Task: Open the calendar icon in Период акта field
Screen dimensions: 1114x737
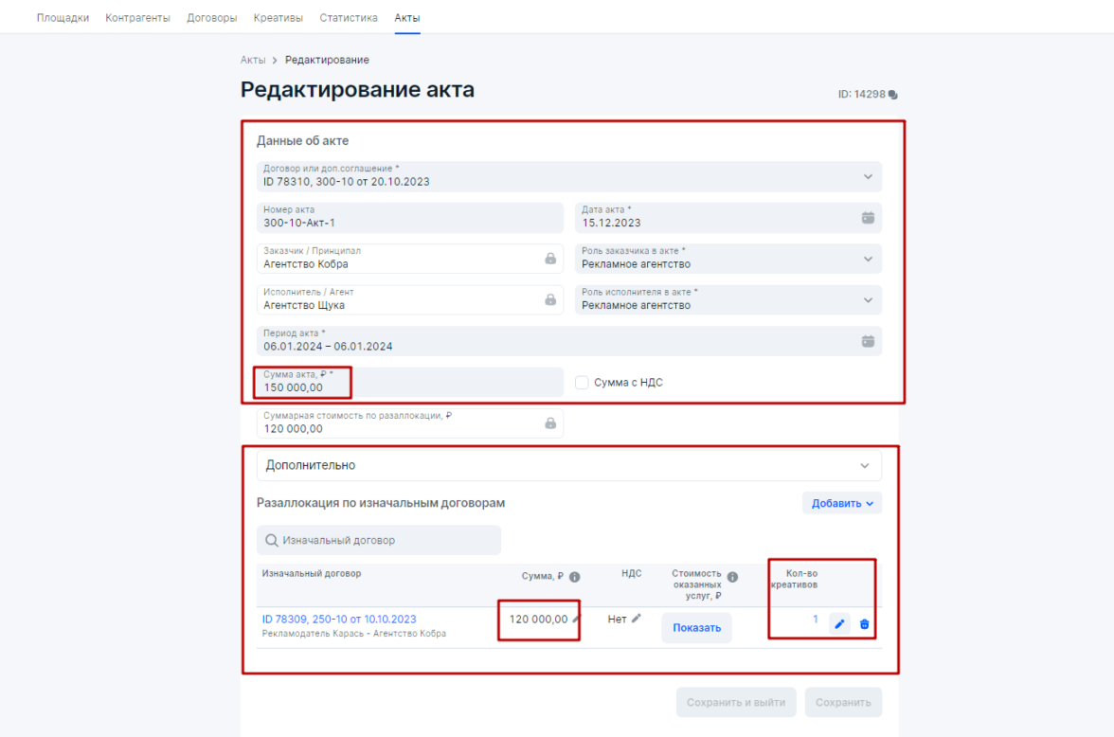Action: pos(868,341)
